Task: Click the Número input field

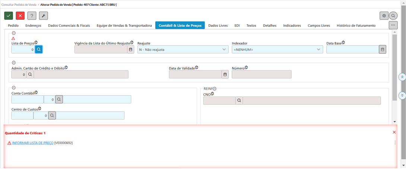Action: point(261,74)
